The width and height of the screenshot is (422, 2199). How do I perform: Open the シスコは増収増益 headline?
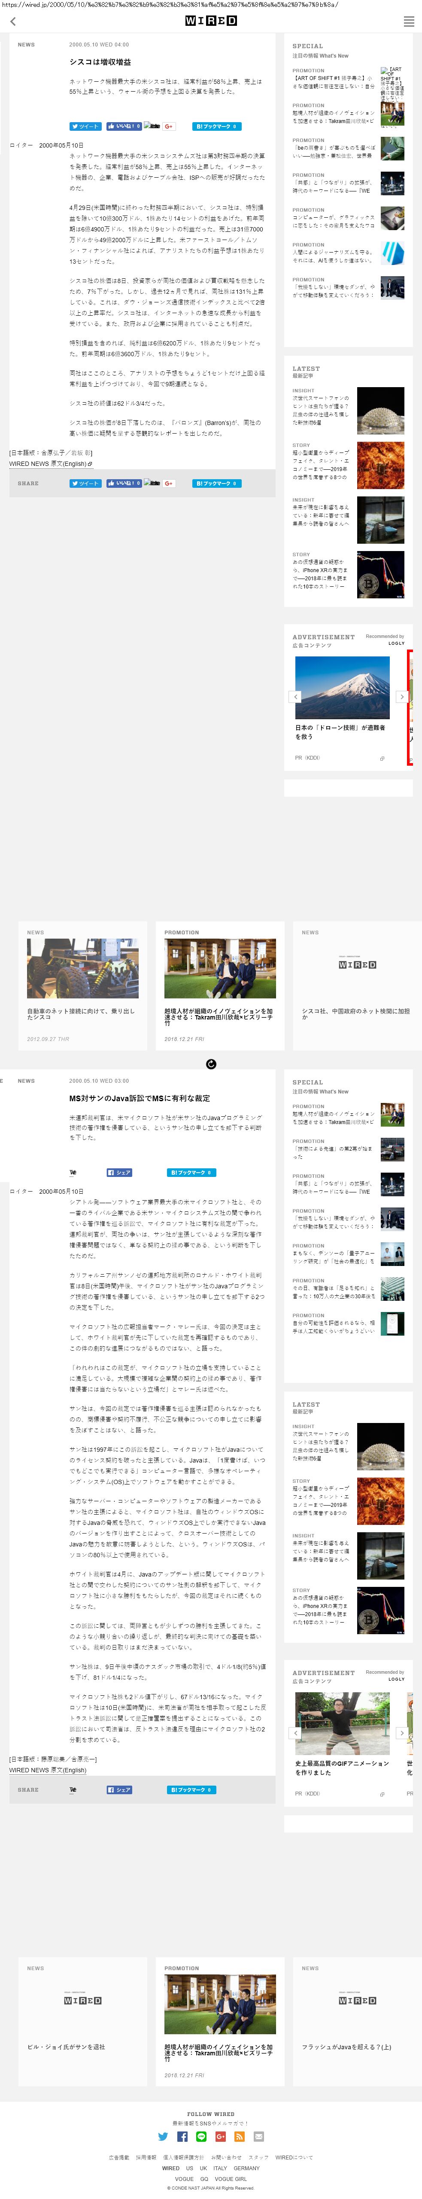[100, 62]
